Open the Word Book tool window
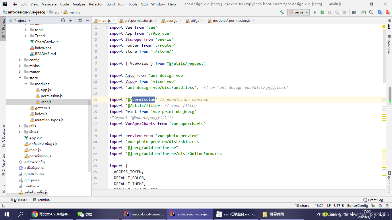The width and height of the screenshot is (392, 220). (x=389, y=182)
